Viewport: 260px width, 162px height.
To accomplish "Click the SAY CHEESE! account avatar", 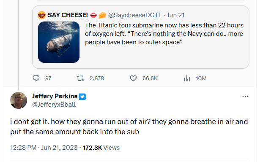I will pos(41,15).
